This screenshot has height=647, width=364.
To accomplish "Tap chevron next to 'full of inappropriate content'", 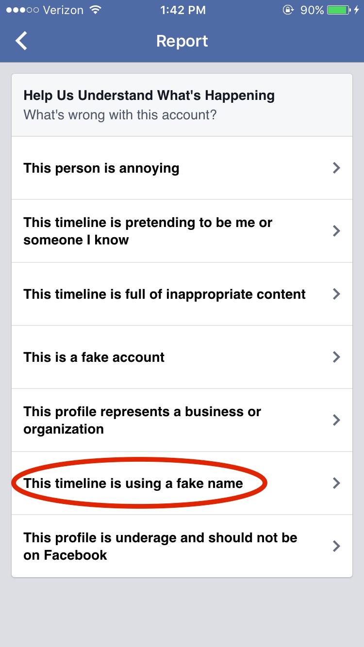I will tap(336, 294).
